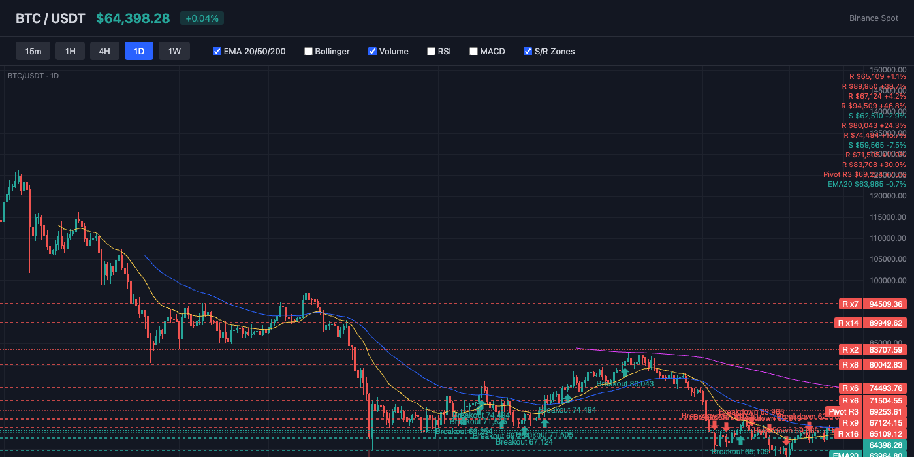Click the +0.04% change badge
Image resolution: width=914 pixels, height=457 pixels.
click(202, 18)
